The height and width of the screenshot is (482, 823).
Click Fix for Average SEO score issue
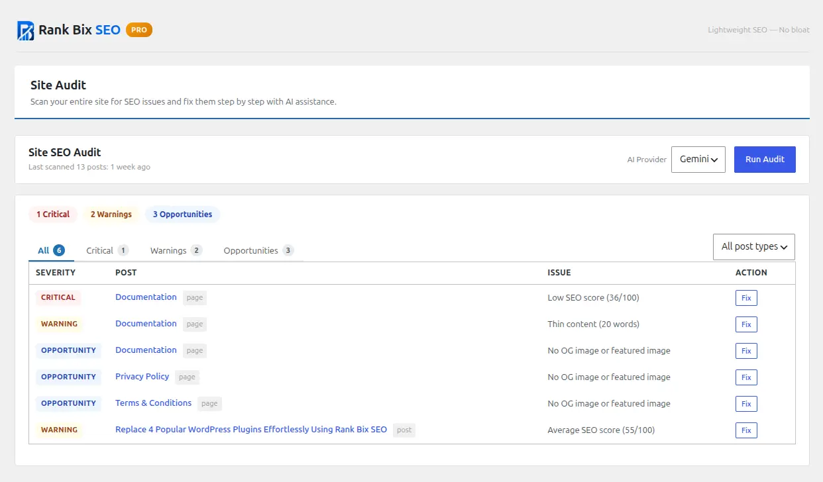click(x=746, y=430)
